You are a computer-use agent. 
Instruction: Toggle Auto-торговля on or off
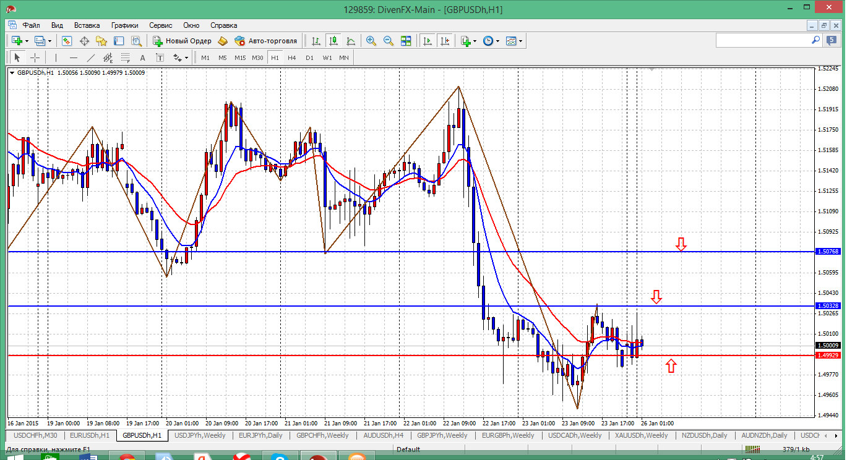tap(265, 41)
